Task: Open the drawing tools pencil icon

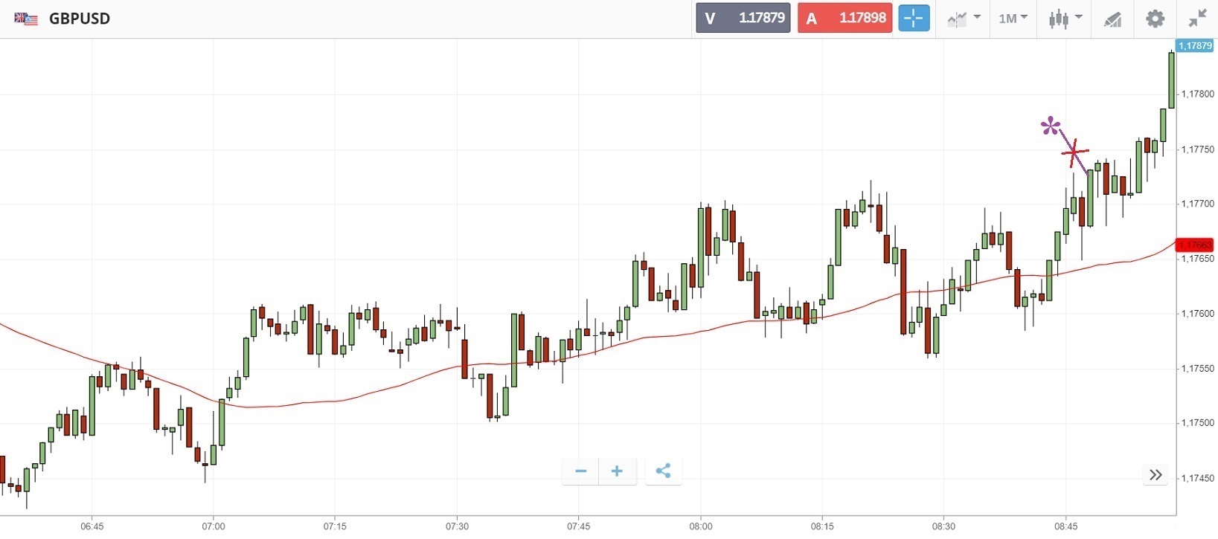Action: point(1112,19)
